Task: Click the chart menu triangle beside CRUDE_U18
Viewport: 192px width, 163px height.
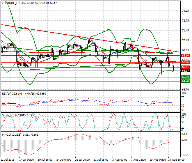Action: point(3,3)
